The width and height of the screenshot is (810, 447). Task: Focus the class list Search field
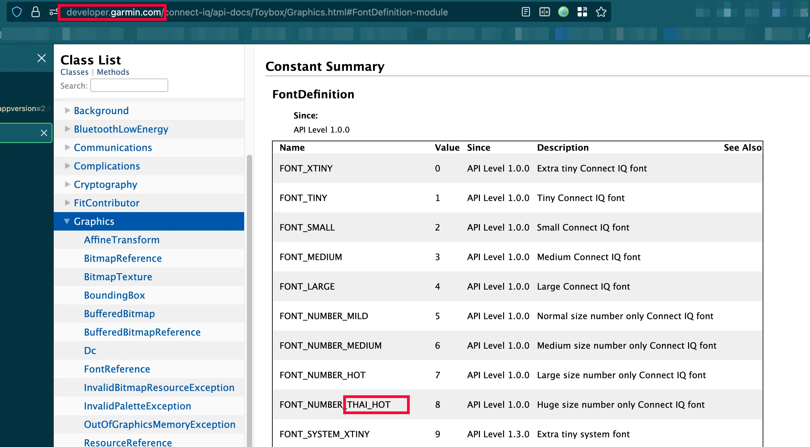tap(129, 85)
